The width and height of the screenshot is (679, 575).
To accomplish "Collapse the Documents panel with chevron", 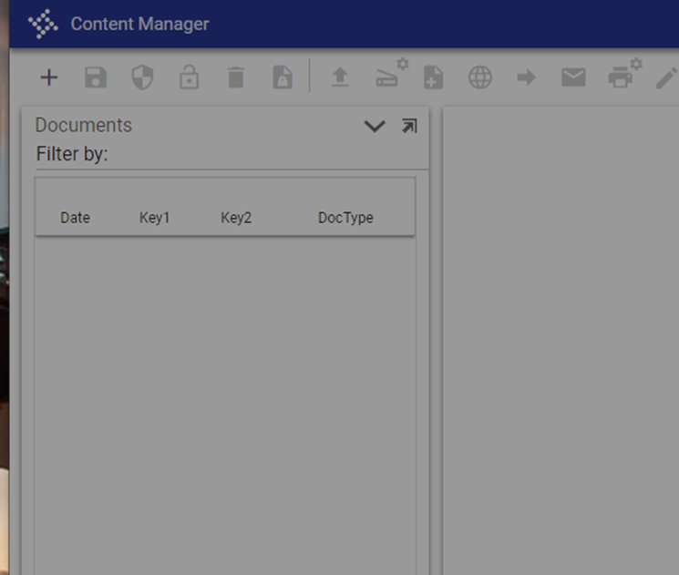I will click(375, 126).
